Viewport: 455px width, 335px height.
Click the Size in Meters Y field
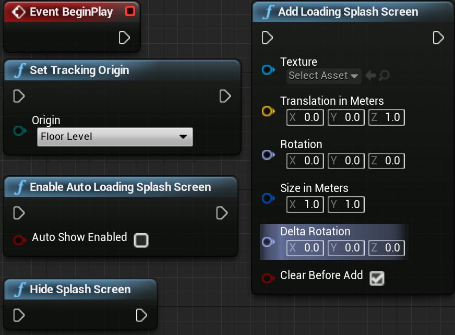coord(346,205)
